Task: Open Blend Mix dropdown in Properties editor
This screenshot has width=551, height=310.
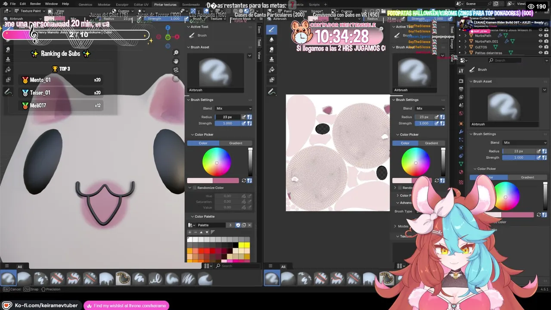Action: (524, 143)
